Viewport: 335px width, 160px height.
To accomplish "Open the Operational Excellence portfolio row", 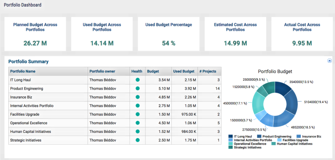I will click(115, 123).
